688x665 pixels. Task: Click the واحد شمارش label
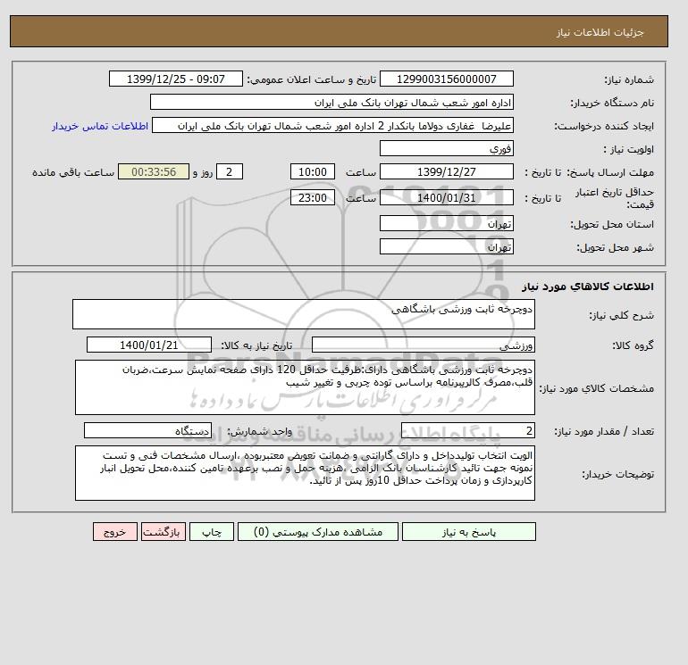point(259,432)
